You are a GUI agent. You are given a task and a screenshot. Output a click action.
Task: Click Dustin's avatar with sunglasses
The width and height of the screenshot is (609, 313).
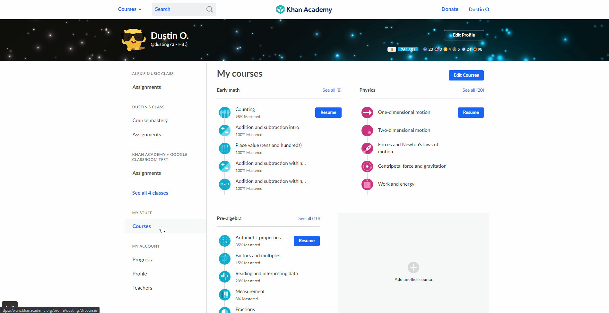(x=133, y=40)
